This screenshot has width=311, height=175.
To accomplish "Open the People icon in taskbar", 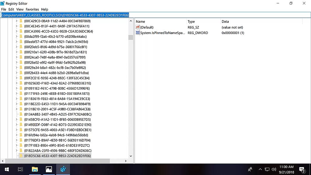I will pos(250,169).
